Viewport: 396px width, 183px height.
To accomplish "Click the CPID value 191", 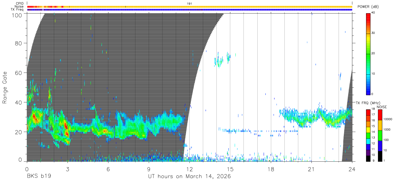I will pyautogui.click(x=189, y=4).
